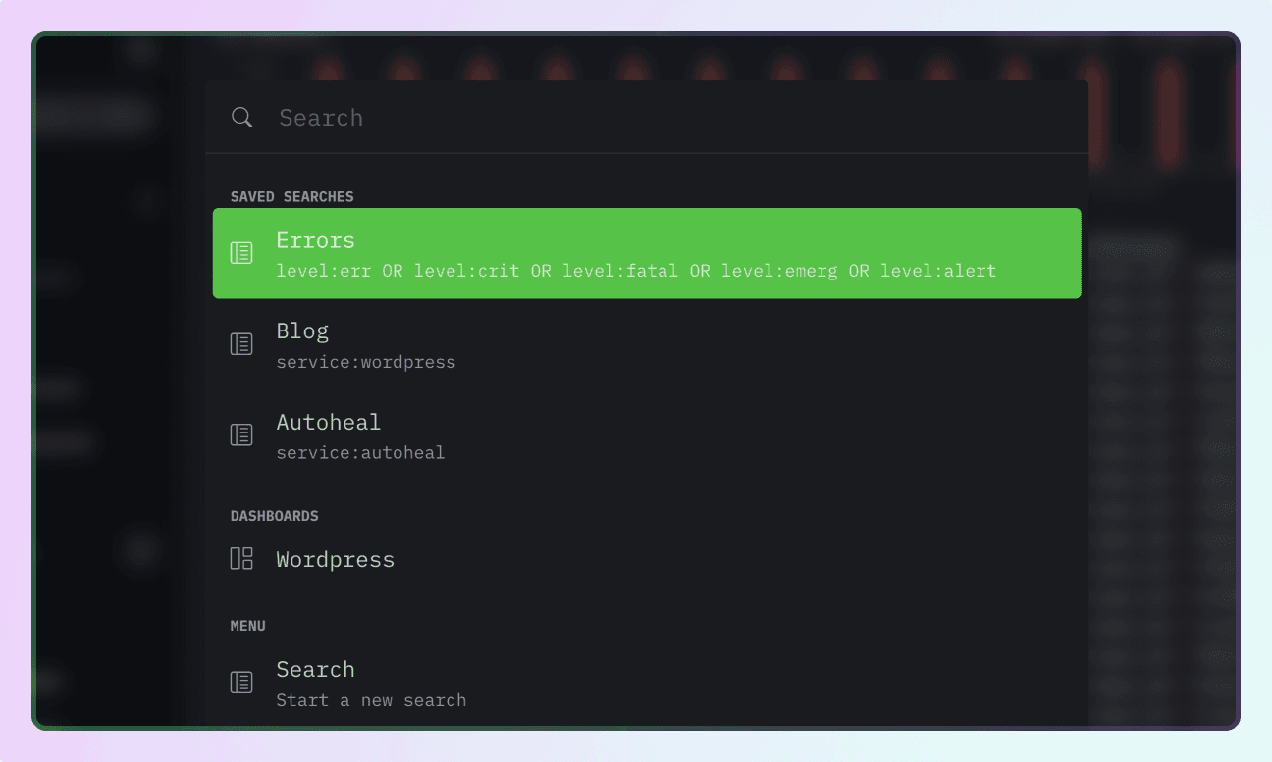Focus the Search input field

click(x=667, y=118)
